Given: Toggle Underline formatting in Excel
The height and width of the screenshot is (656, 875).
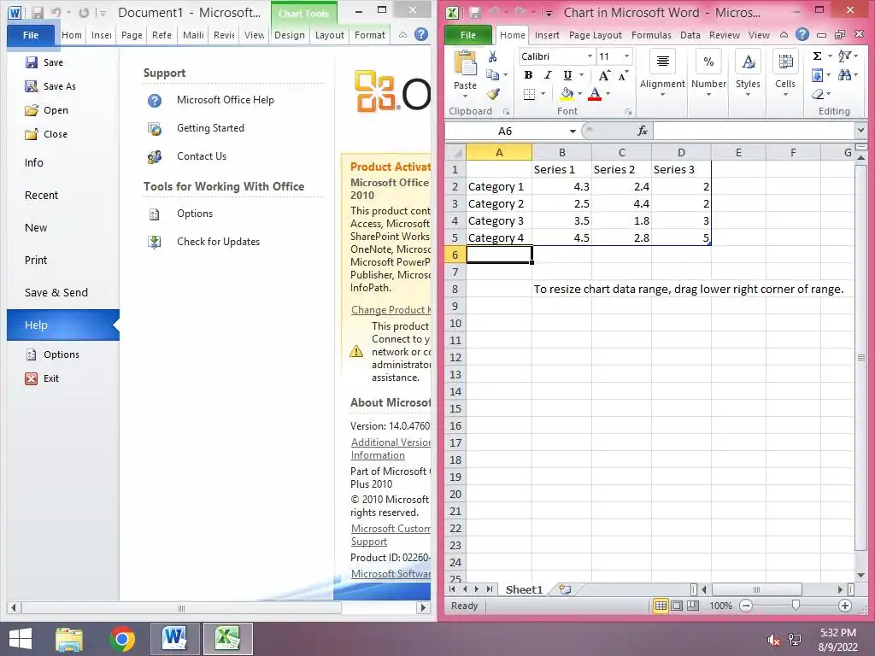Looking at the screenshot, I should point(567,75).
